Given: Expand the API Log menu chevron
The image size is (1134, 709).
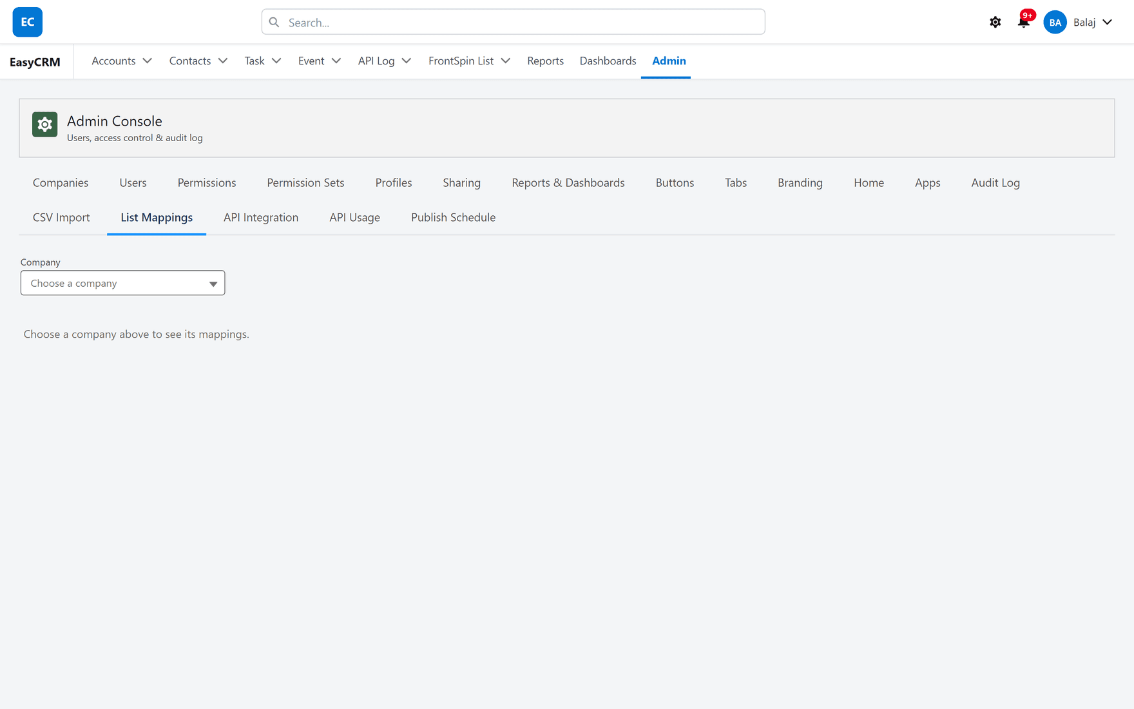Looking at the screenshot, I should coord(407,61).
